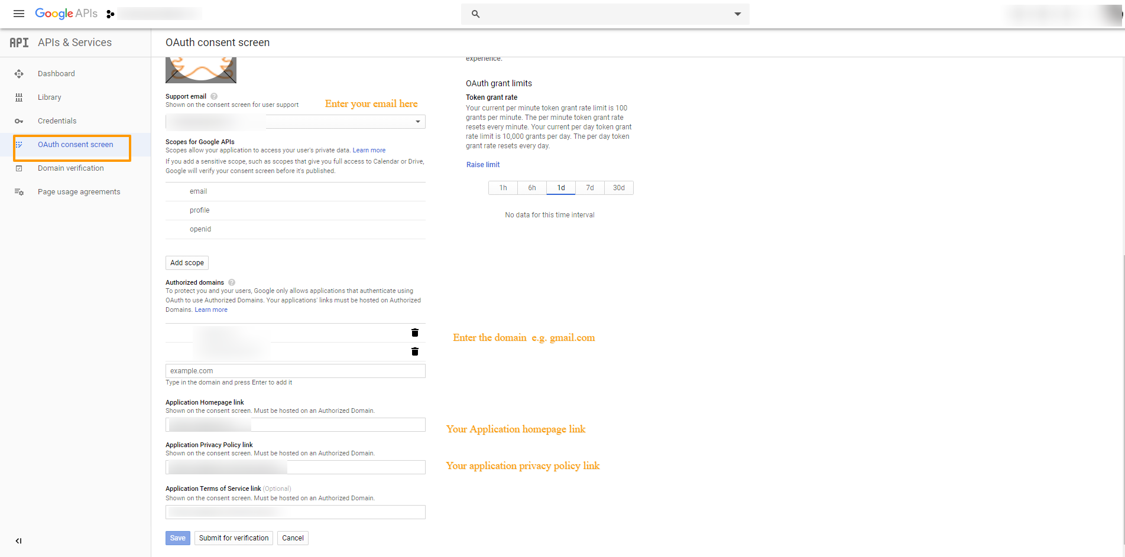Select the 1h time interval
This screenshot has width=1125, height=557.
click(503, 188)
